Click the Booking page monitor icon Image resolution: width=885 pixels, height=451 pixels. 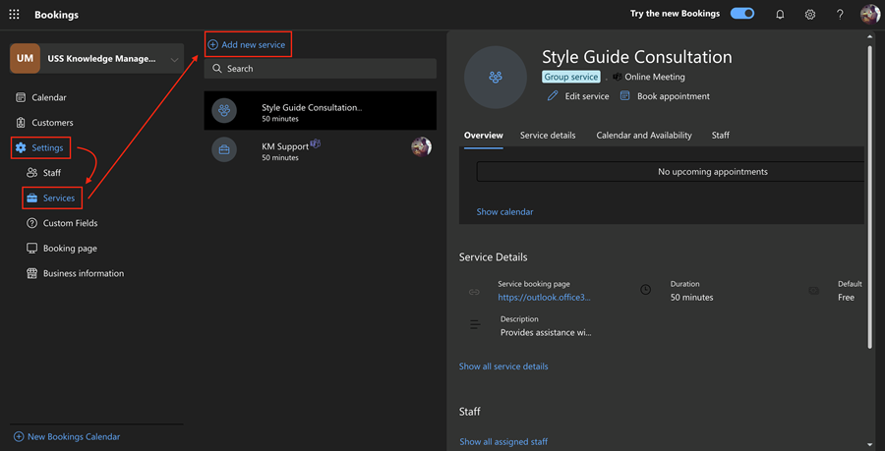[x=32, y=248]
